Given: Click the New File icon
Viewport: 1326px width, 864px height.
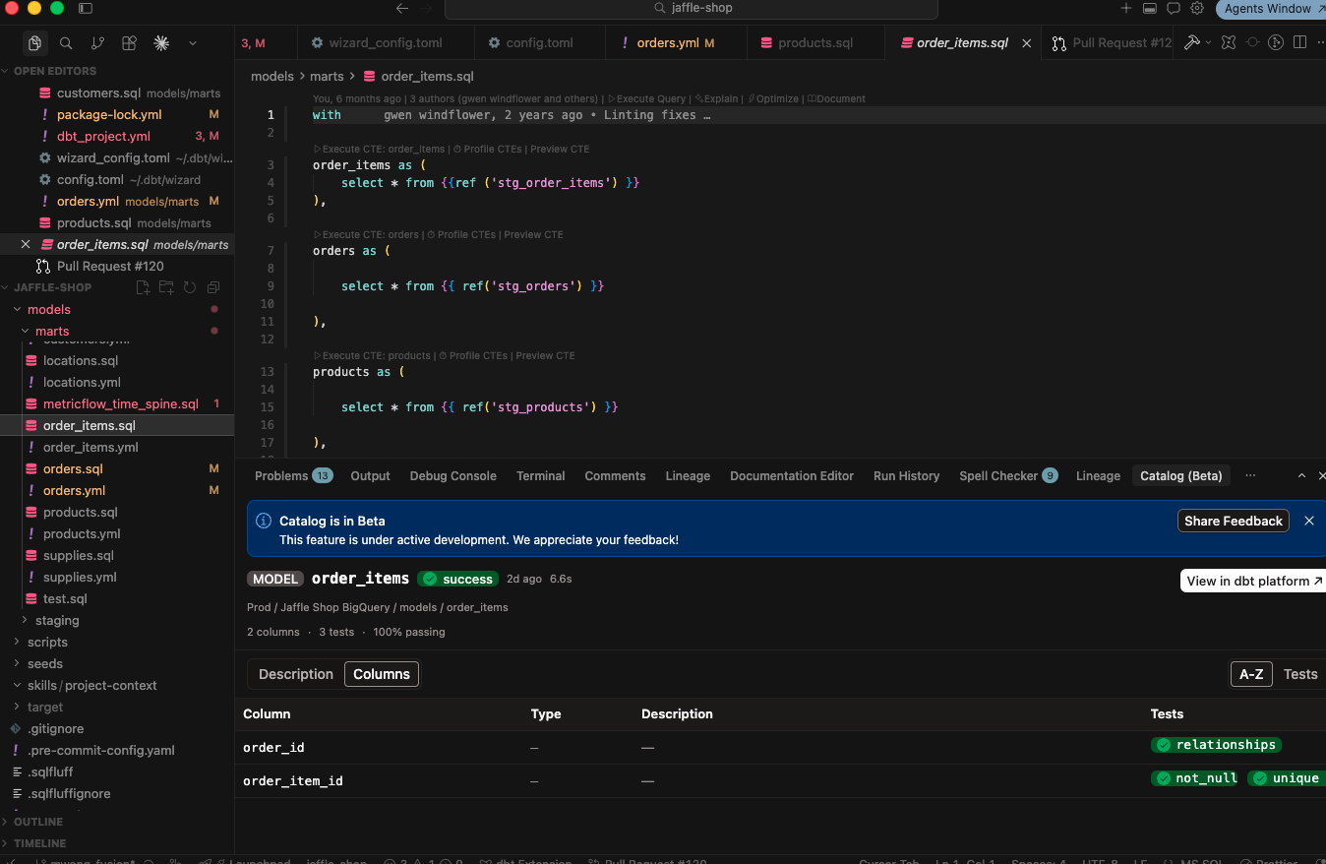Looking at the screenshot, I should pyautogui.click(x=143, y=287).
